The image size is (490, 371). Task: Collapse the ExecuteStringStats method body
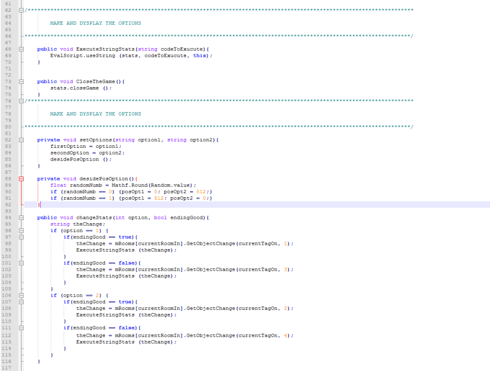pos(21,49)
